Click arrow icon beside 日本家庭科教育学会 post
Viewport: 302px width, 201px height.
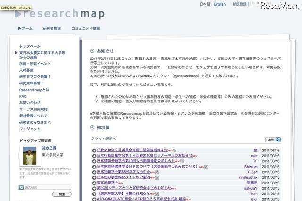[x=94, y=167]
